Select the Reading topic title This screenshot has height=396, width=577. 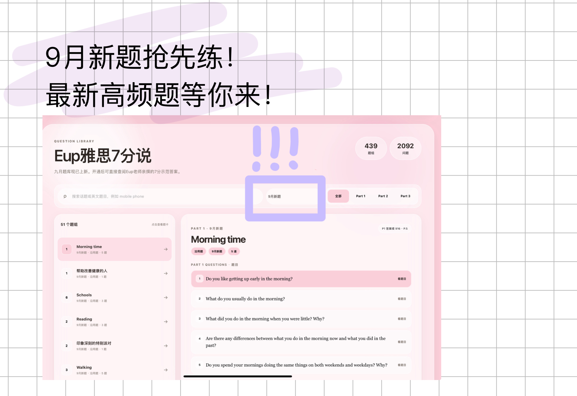coord(84,319)
